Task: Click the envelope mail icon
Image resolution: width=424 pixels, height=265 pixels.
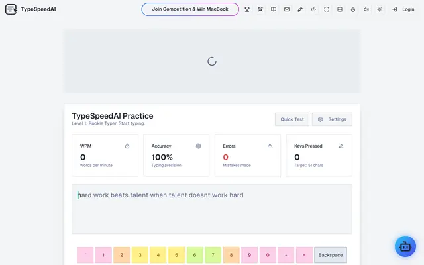Action: click(287, 9)
